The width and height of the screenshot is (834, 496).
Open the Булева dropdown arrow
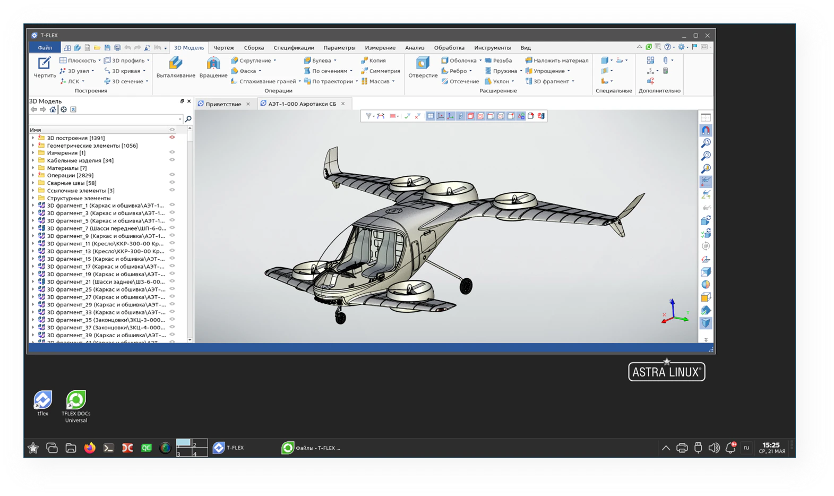[x=335, y=61]
